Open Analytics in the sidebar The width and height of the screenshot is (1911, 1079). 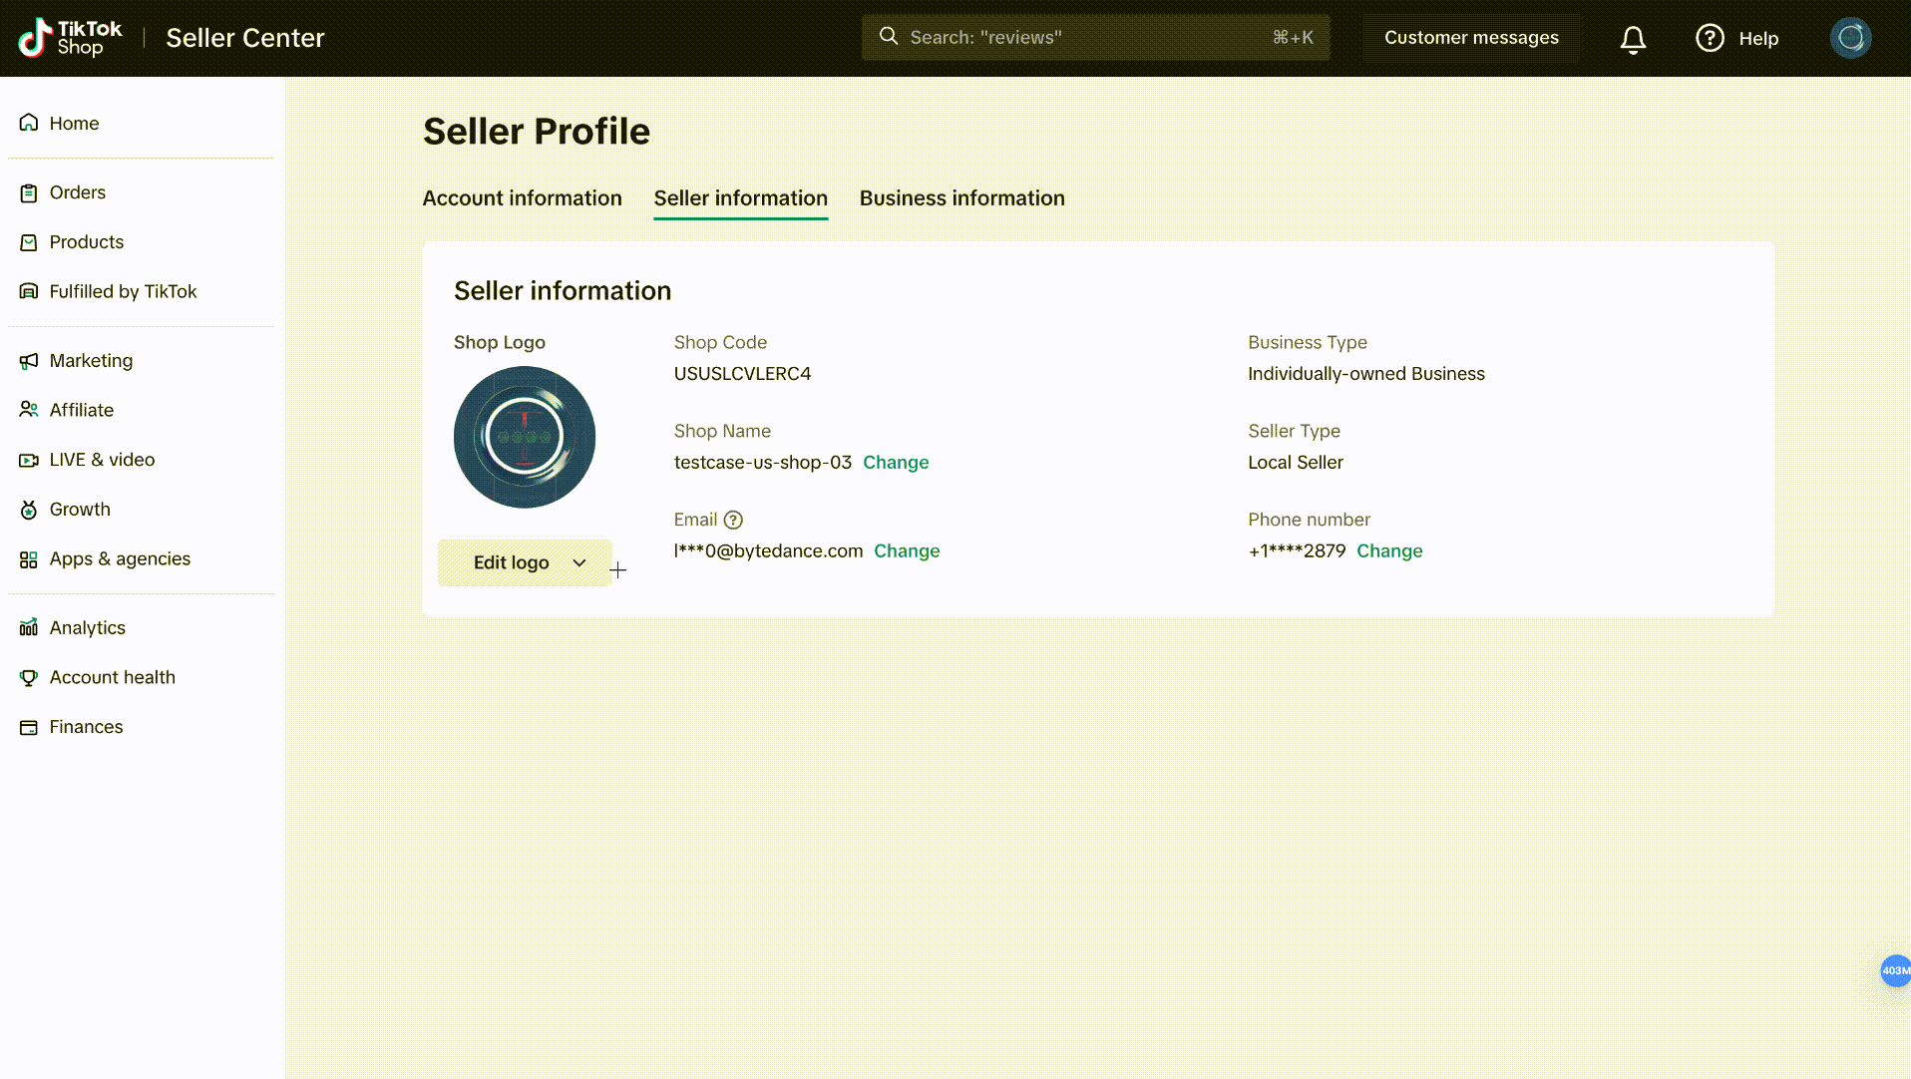(x=87, y=628)
